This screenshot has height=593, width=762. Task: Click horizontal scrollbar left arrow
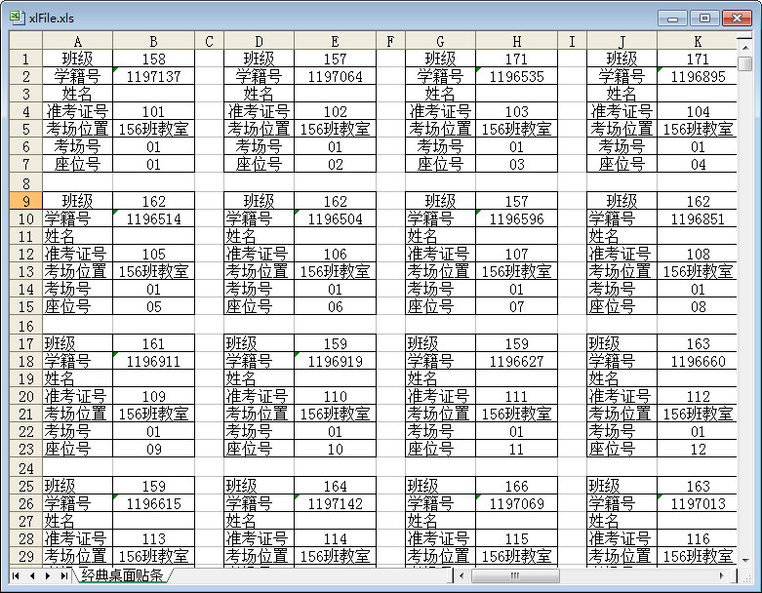pyautogui.click(x=461, y=576)
